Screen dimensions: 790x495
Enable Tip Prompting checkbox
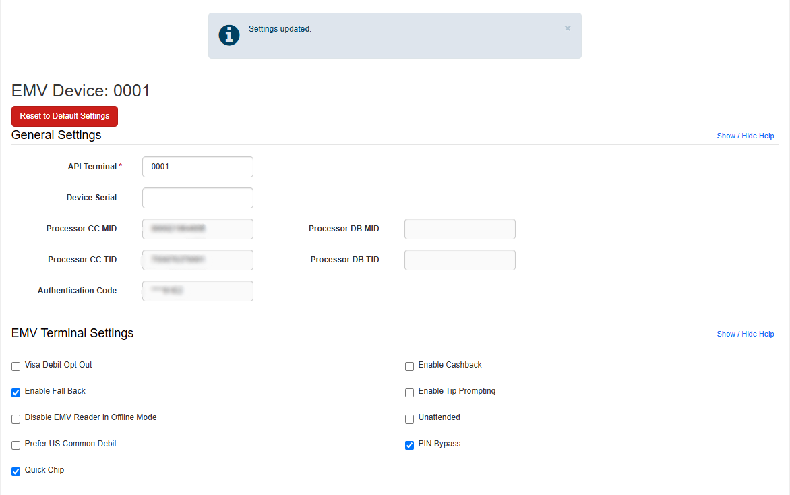click(409, 392)
